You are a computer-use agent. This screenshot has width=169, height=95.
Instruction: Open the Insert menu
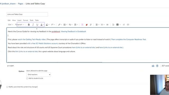coord(19,20)
